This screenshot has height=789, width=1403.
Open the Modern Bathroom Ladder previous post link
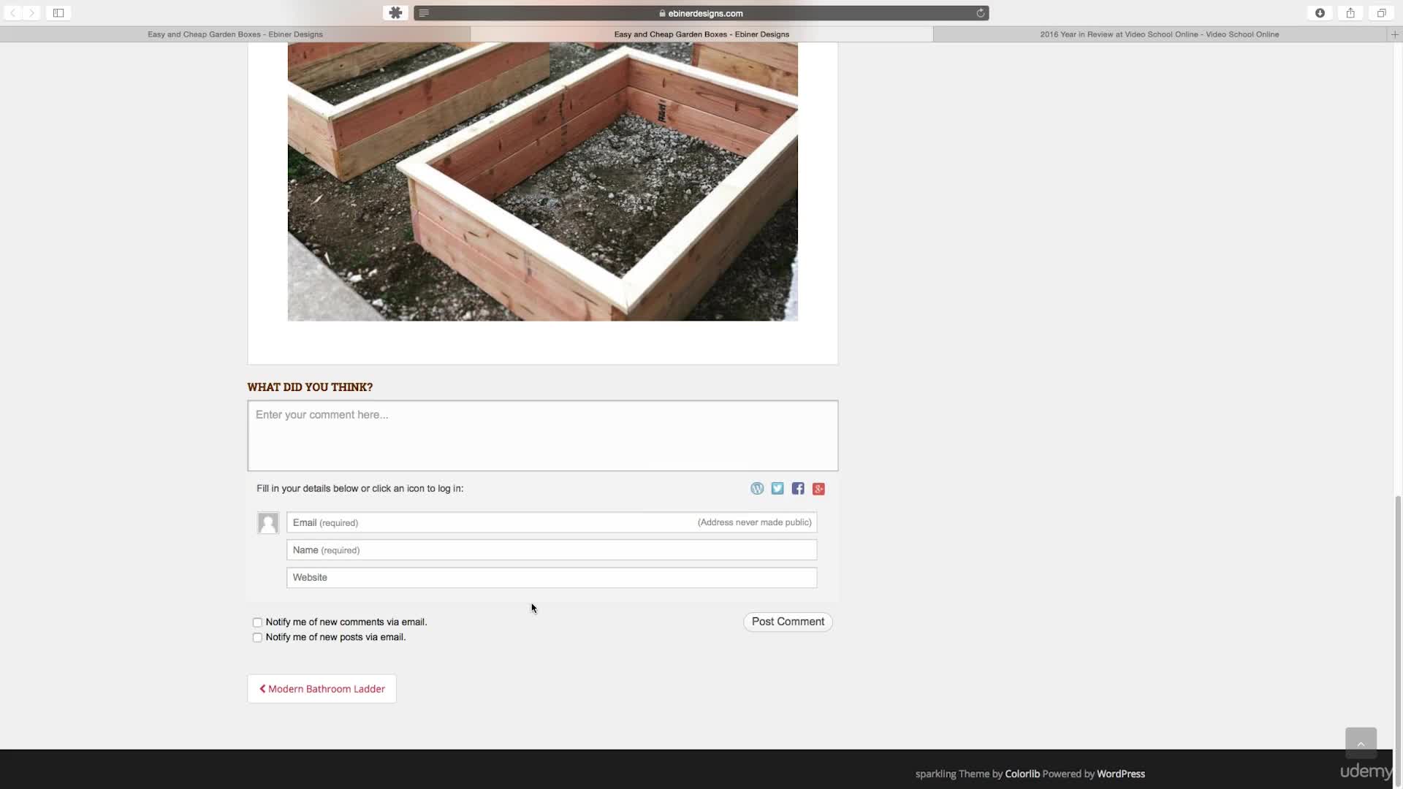click(x=322, y=689)
